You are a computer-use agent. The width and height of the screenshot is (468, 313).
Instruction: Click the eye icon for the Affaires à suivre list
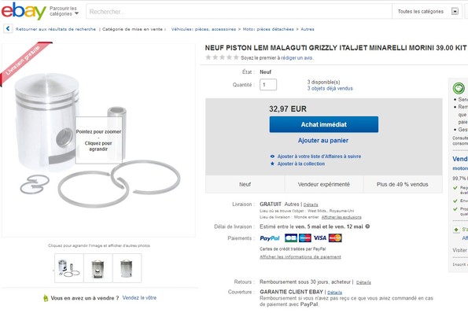pos(272,156)
